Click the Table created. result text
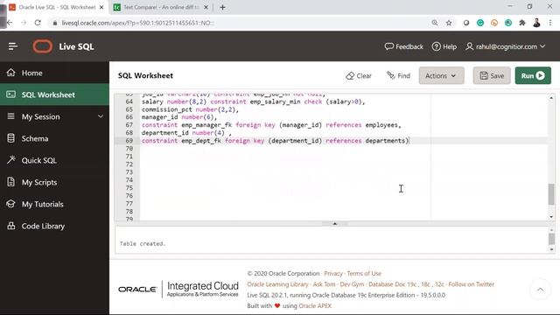Image resolution: width=560 pixels, height=315 pixels. coord(143,243)
